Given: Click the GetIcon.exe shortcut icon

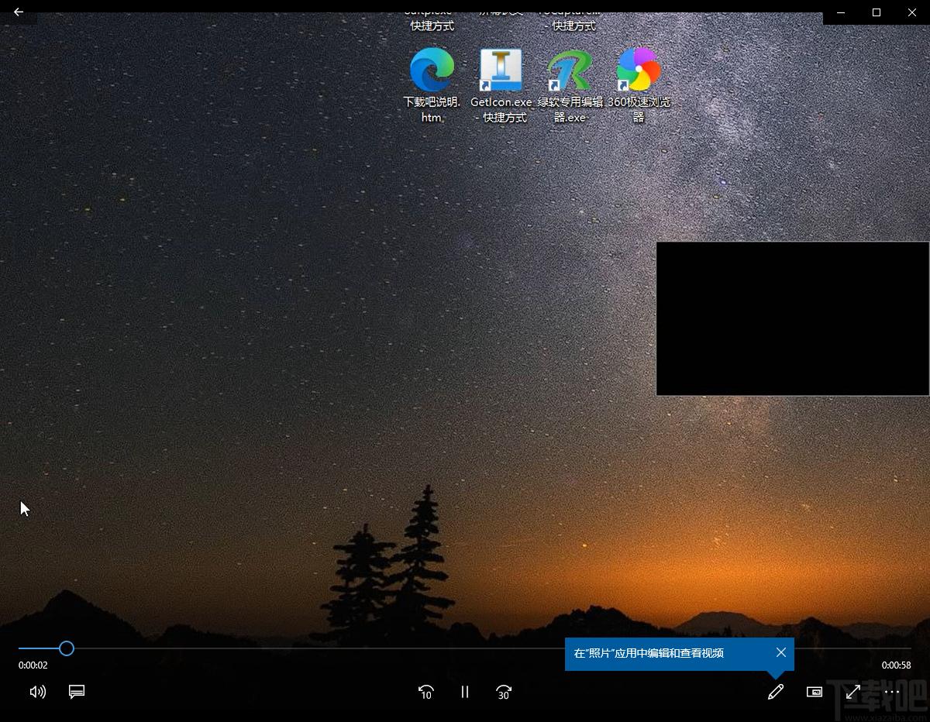Looking at the screenshot, I should [501, 70].
